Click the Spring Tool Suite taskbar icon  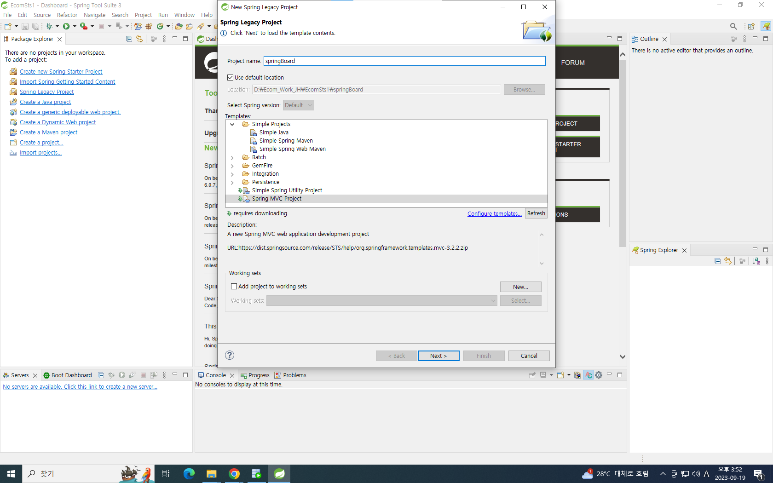(279, 473)
